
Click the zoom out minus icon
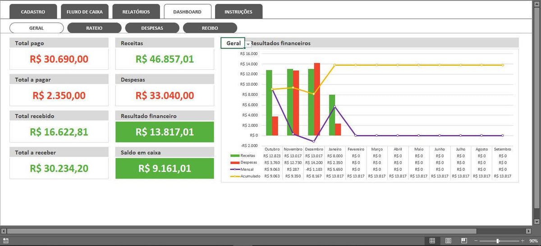click(x=477, y=241)
